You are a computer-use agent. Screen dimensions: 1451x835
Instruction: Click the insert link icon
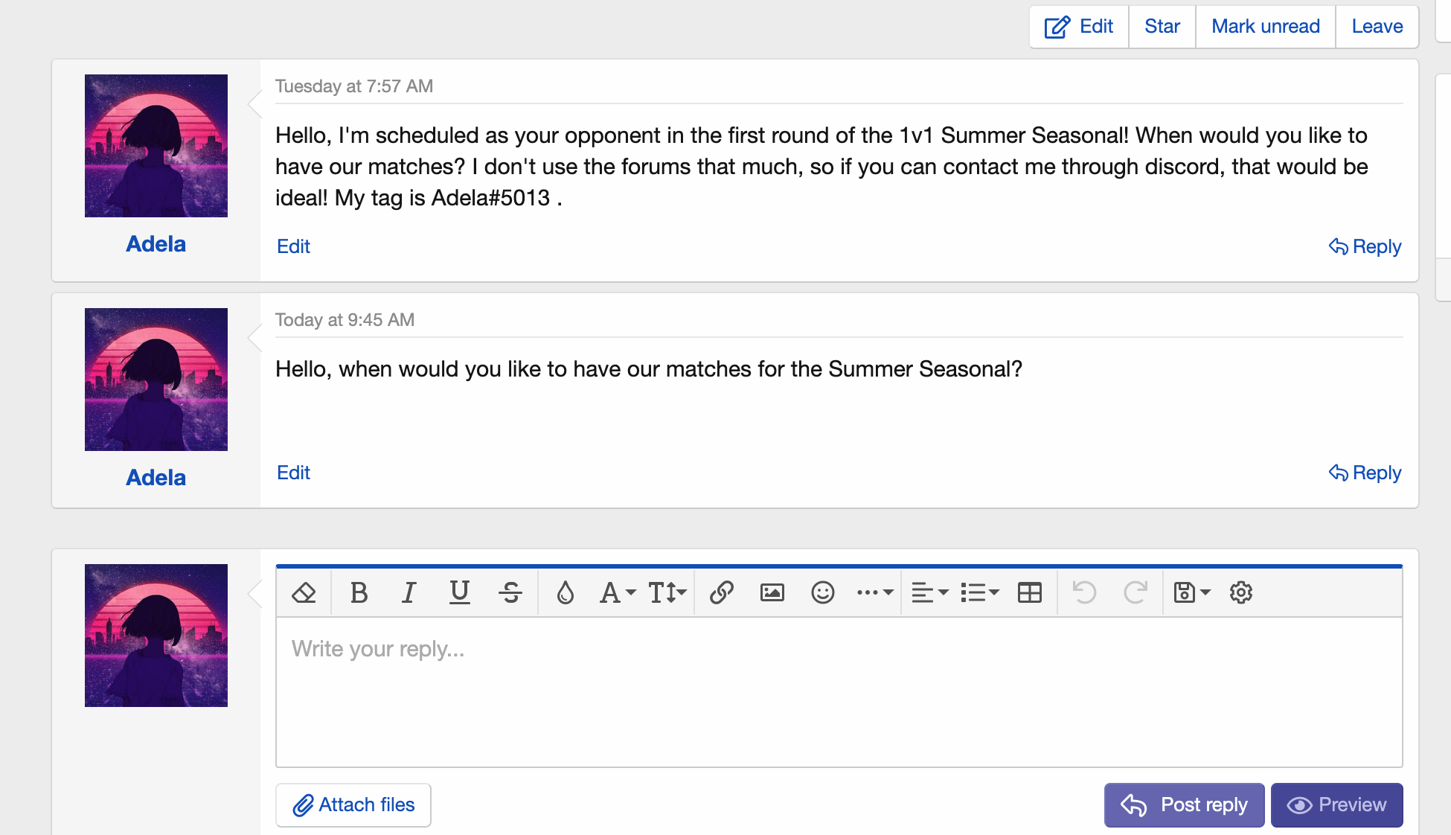point(722,593)
